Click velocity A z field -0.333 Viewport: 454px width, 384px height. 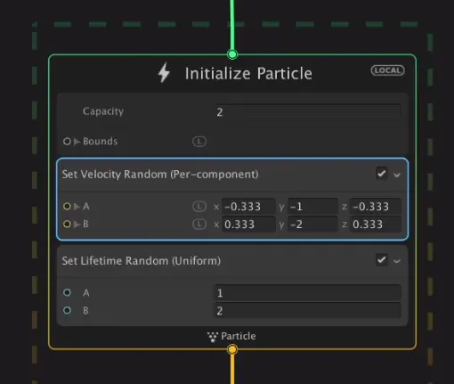[376, 207]
